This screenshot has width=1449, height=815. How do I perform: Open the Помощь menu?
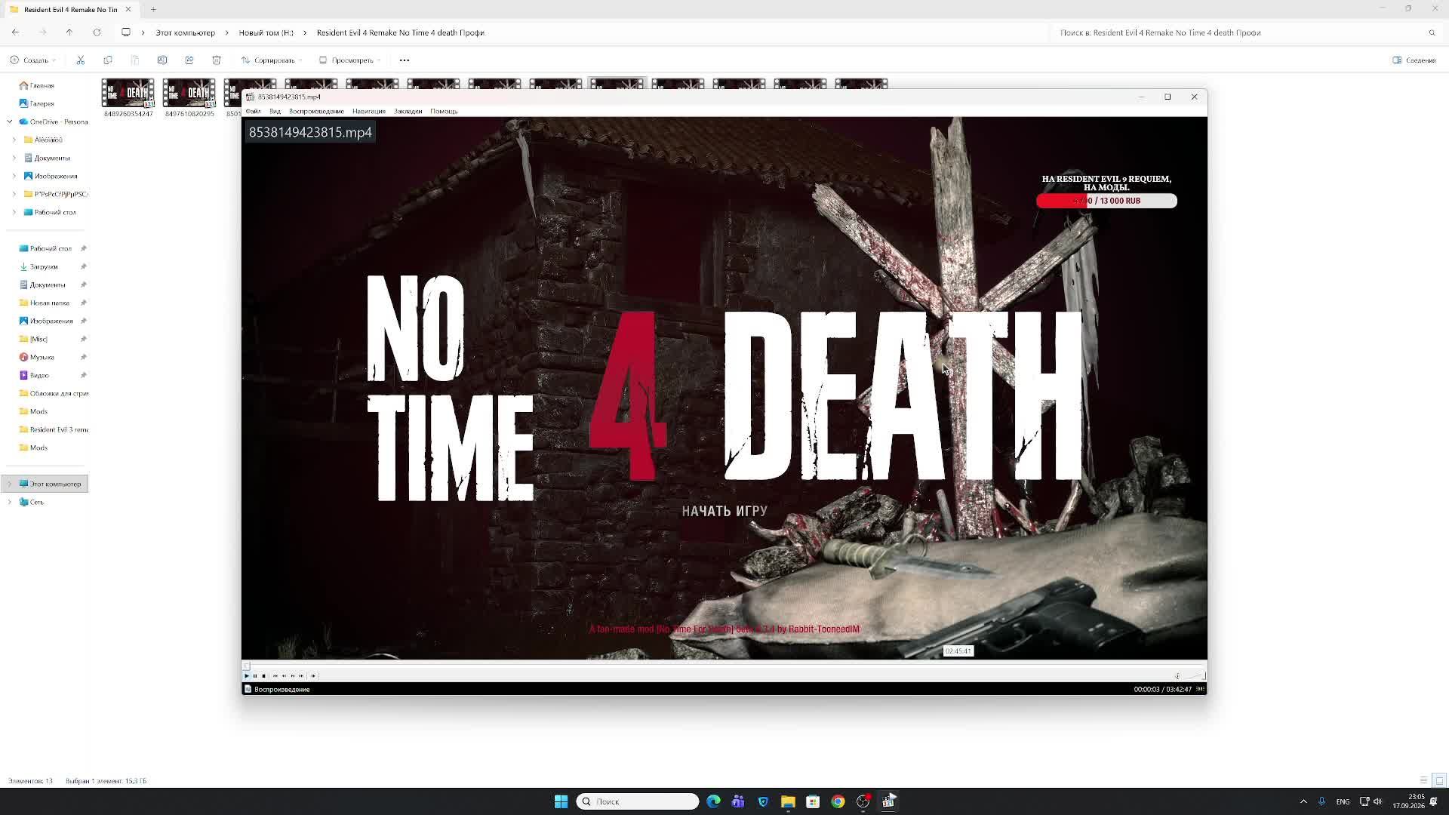tap(444, 111)
